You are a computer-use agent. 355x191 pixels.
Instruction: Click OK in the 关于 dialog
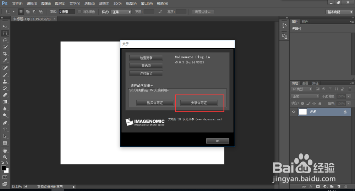pos(218,141)
